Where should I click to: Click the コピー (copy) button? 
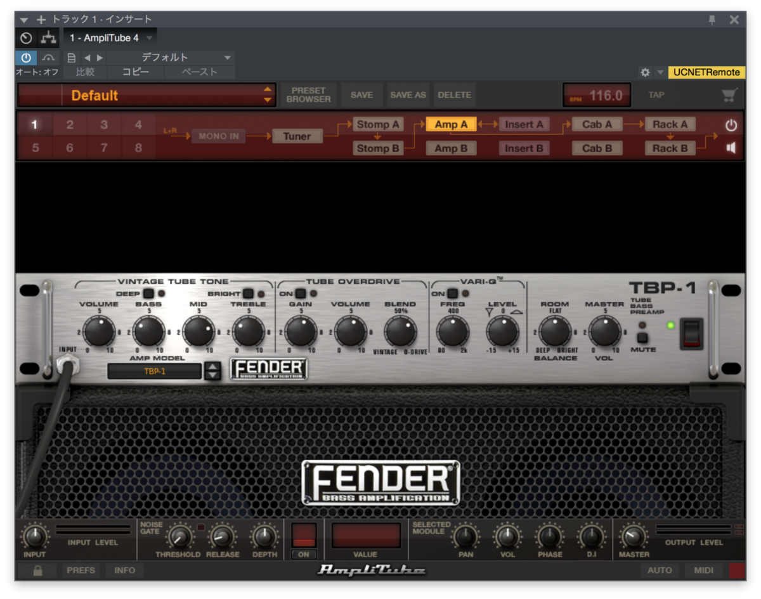click(x=136, y=72)
